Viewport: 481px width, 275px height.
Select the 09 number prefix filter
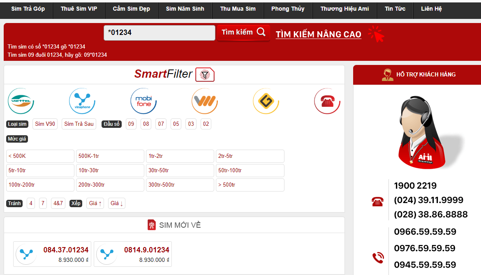131,124
